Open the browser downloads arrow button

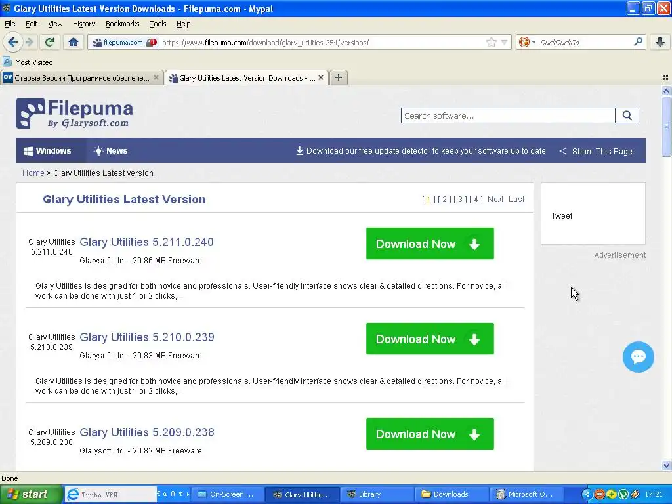pos(660,42)
